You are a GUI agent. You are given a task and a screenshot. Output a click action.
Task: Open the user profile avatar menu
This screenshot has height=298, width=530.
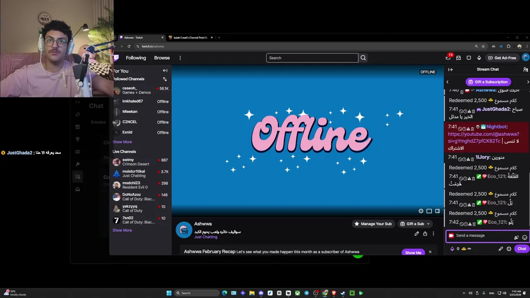coord(526,58)
